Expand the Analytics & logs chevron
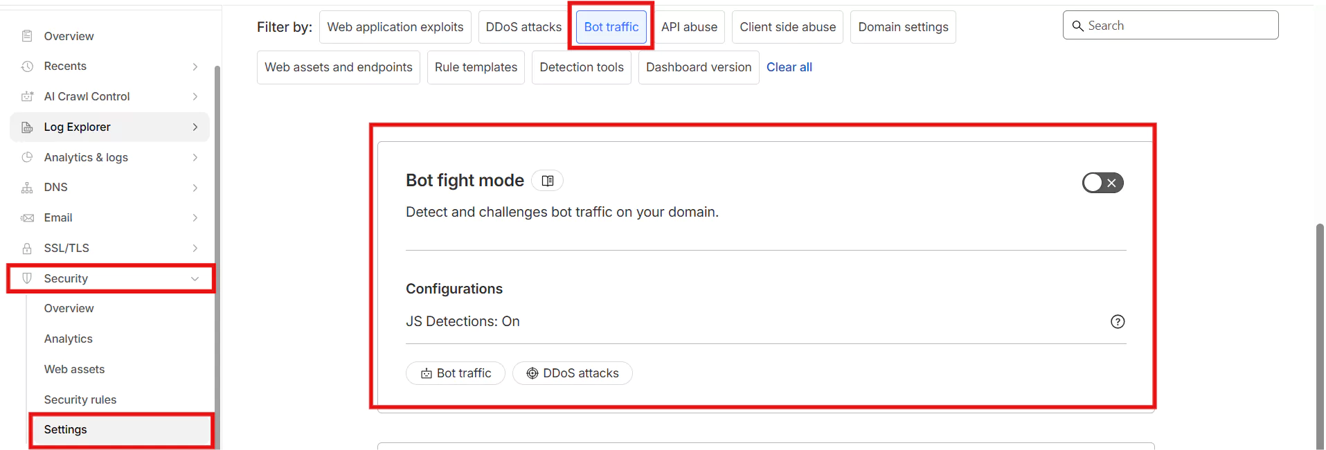The height and width of the screenshot is (450, 1326). click(195, 158)
